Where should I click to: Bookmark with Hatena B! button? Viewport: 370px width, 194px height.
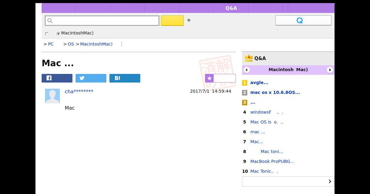click(x=125, y=78)
